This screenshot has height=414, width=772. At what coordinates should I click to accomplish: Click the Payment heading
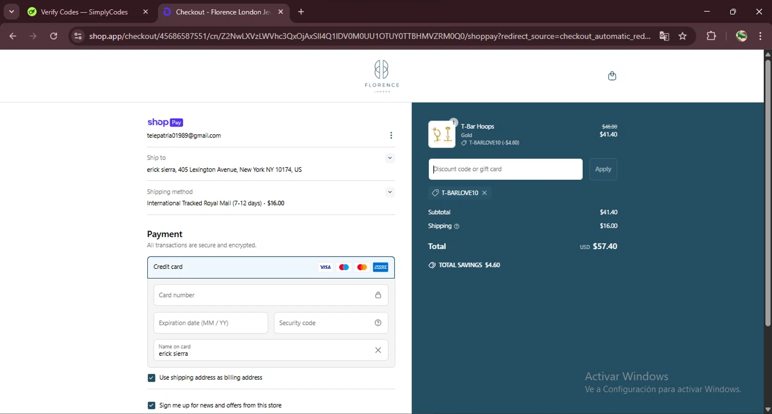click(165, 234)
